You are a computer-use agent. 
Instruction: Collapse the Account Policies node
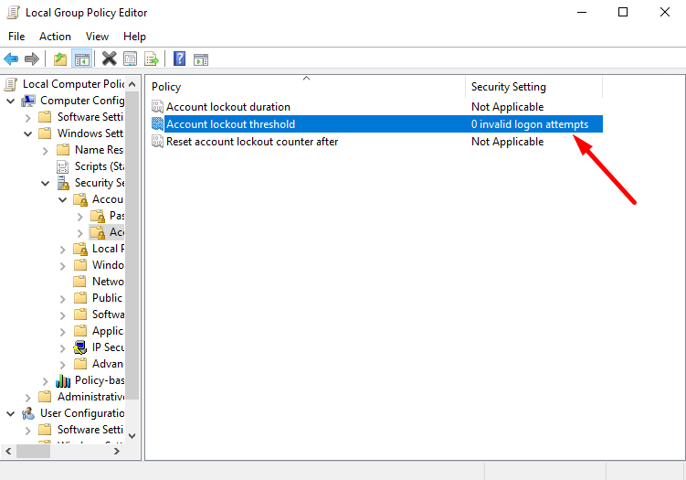(x=63, y=200)
